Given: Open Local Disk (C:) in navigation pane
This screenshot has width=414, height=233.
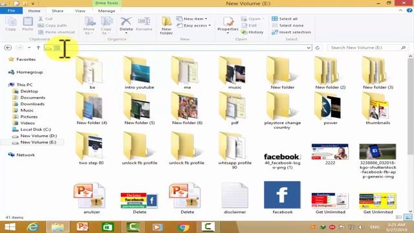Looking at the screenshot, I should pos(32,129).
